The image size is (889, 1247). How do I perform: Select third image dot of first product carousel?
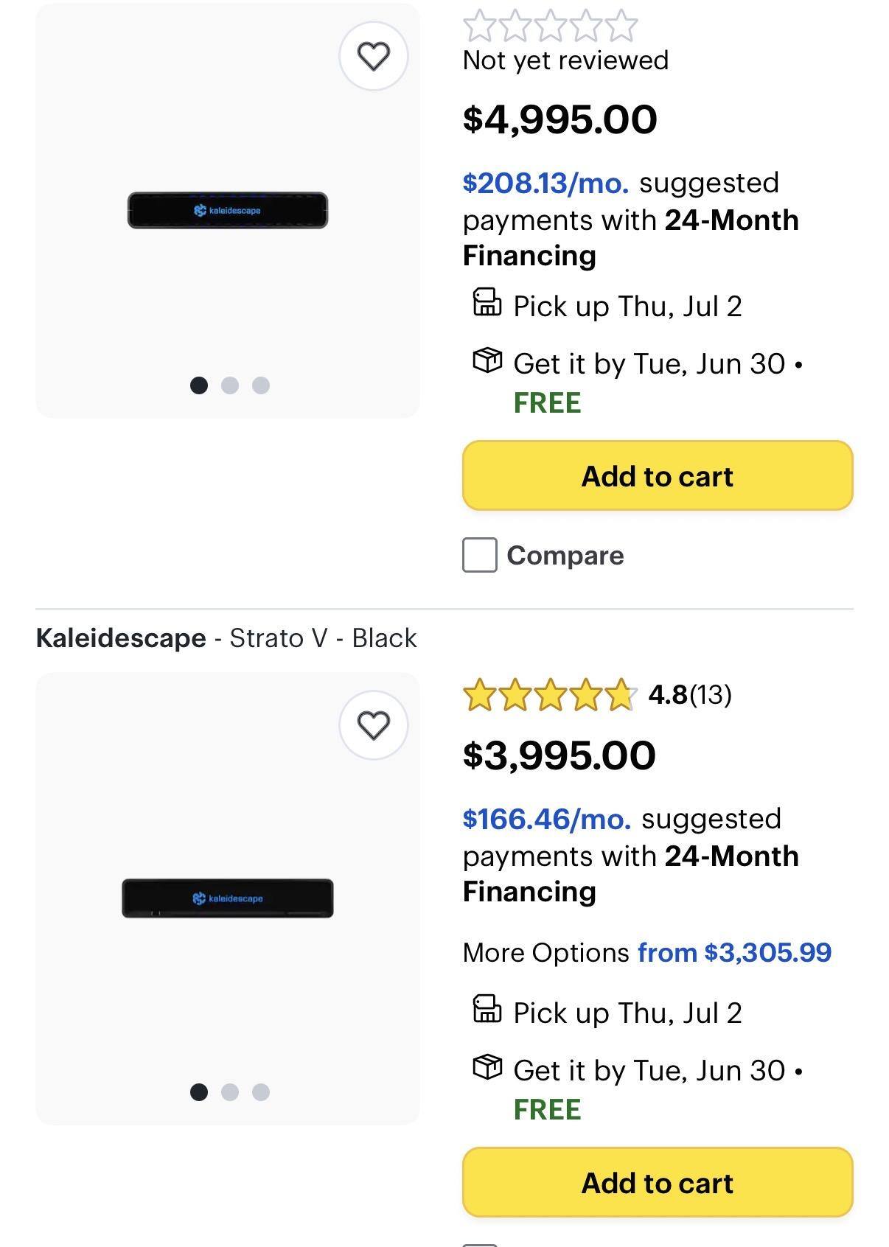261,385
